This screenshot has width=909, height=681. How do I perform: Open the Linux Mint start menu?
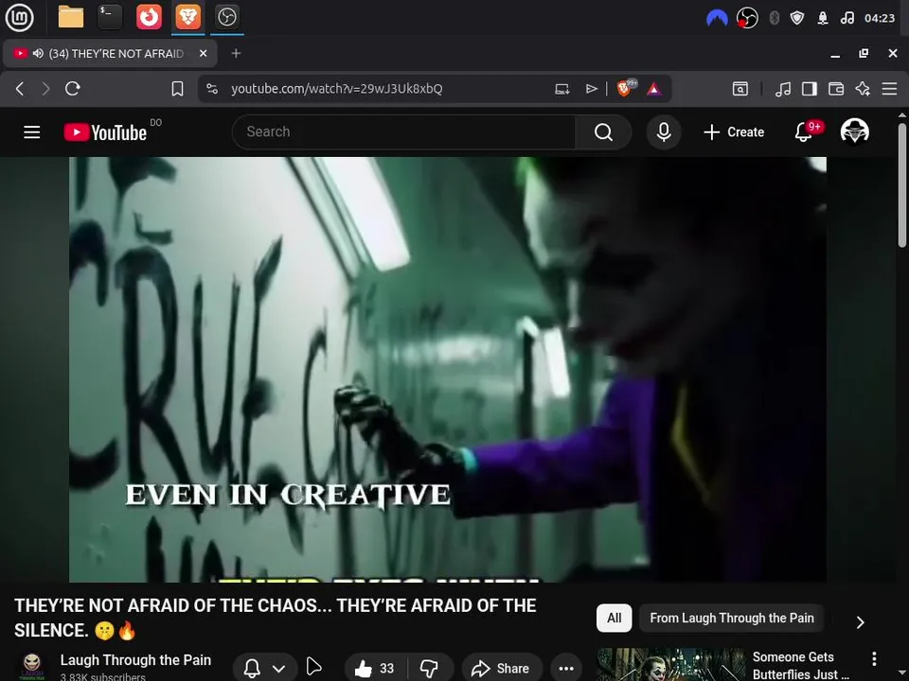19,17
